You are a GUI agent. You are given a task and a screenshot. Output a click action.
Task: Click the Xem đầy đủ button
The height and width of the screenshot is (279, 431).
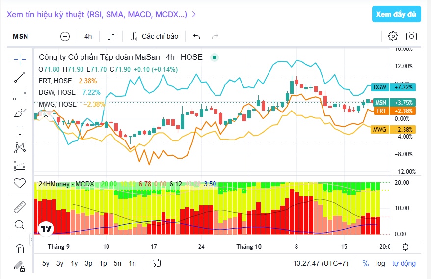coord(396,14)
